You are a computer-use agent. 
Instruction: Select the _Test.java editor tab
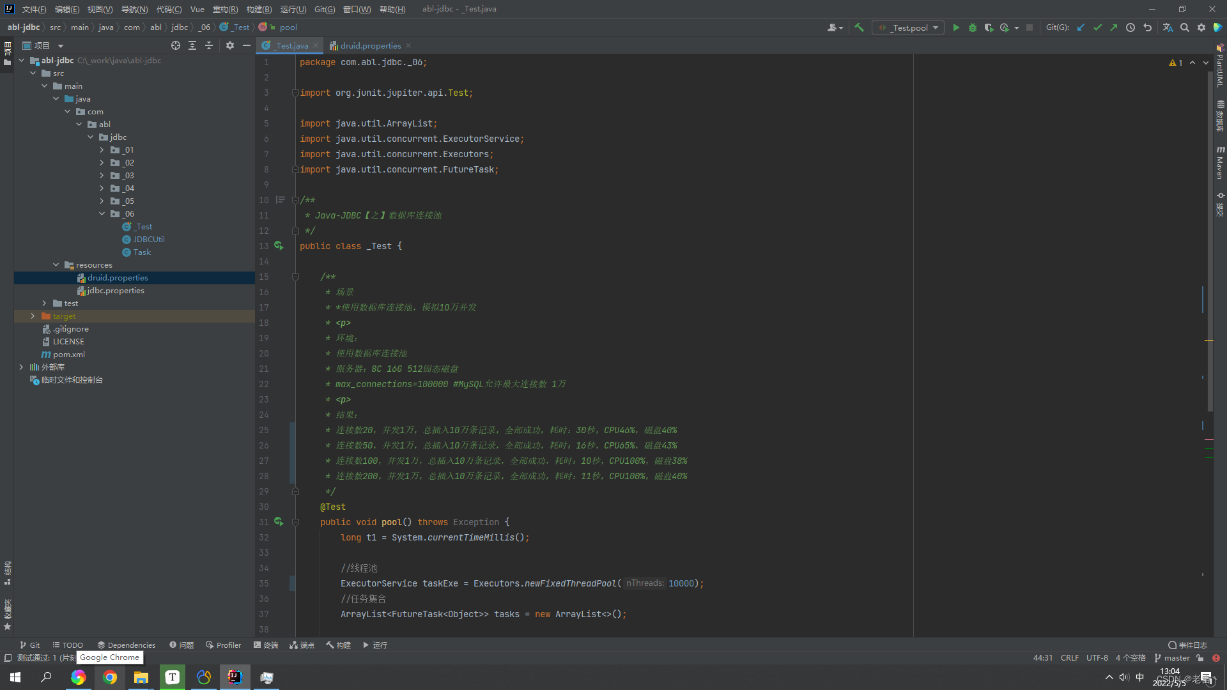click(x=291, y=45)
